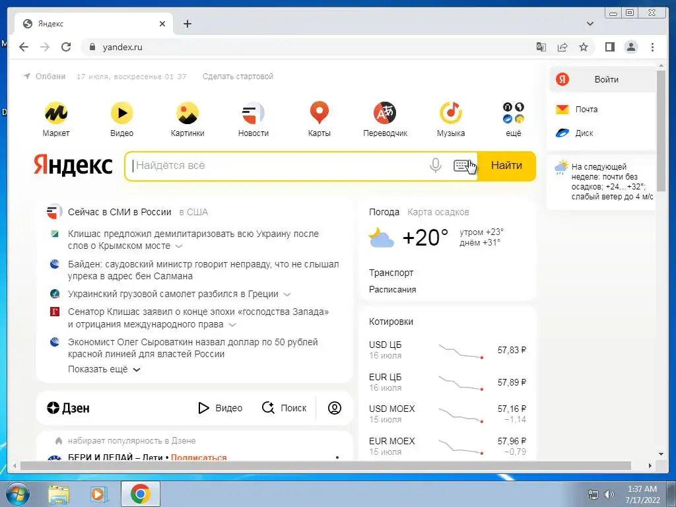
Task: Close the Яндекс tab
Action: [162, 24]
